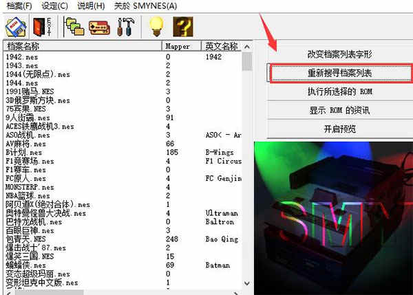Click the red door Exit icon
This screenshot has width=413, height=295.
pyautogui.click(x=42, y=27)
